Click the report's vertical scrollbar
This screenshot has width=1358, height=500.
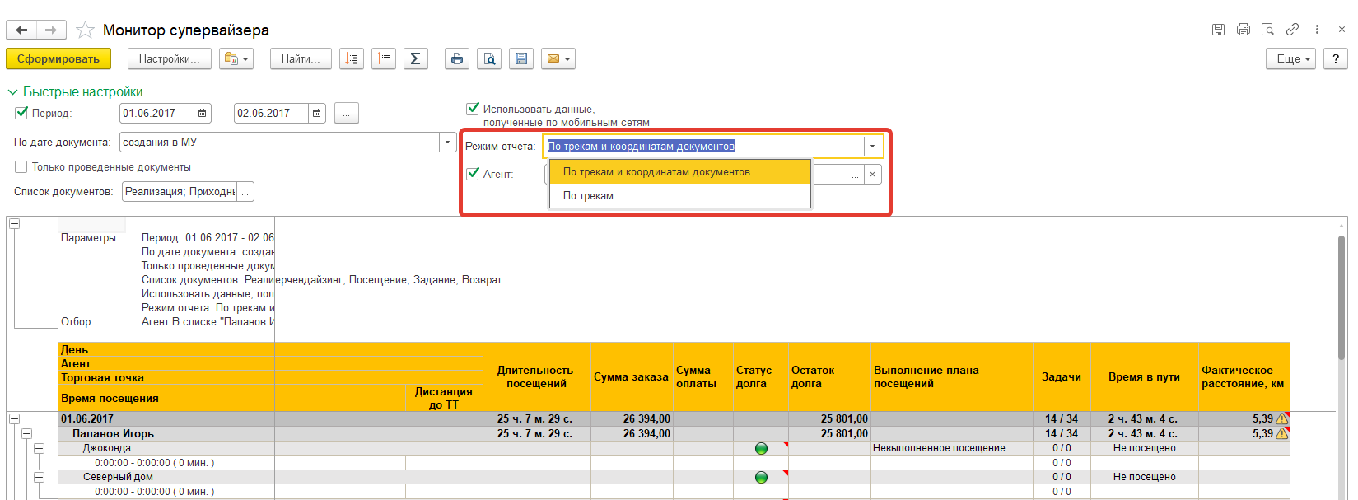point(1342,297)
